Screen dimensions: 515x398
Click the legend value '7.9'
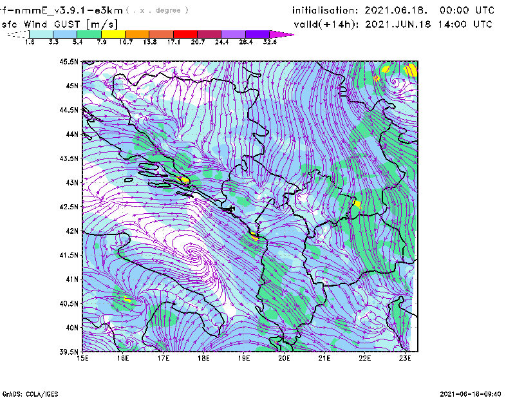point(102,42)
